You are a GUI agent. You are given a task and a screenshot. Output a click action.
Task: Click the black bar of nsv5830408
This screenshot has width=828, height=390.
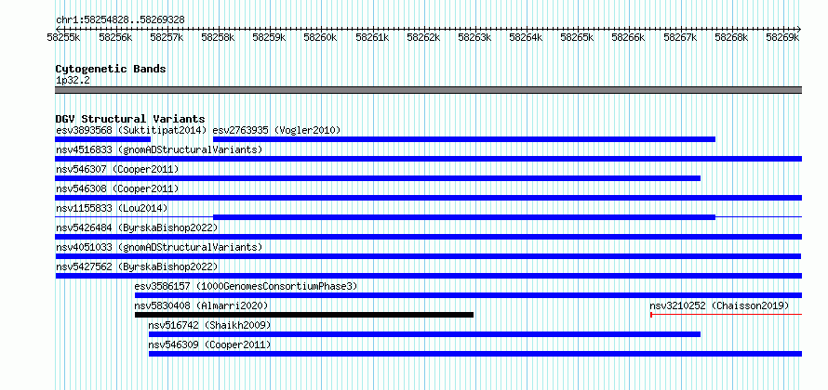click(304, 315)
